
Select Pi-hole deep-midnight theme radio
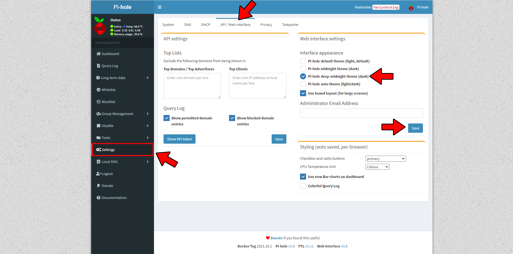tap(303, 76)
